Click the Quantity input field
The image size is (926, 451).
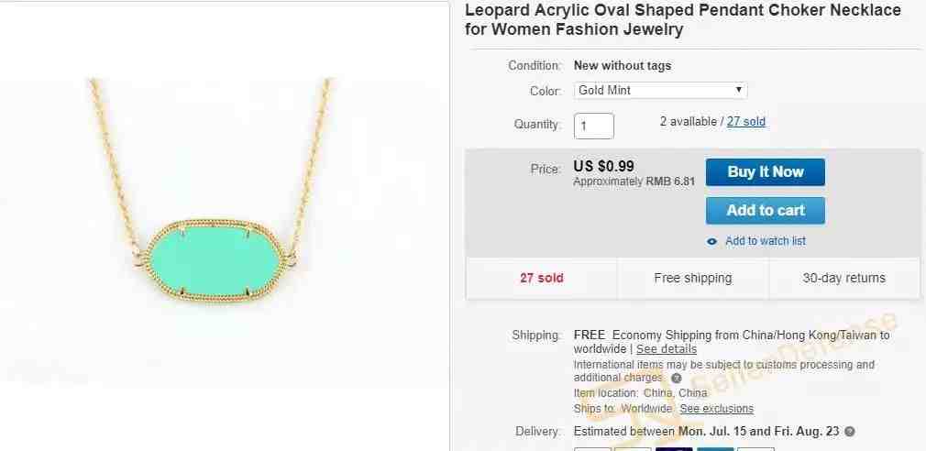pyautogui.click(x=593, y=126)
